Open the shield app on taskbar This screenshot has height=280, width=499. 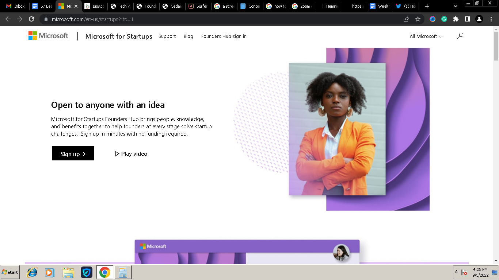click(87, 272)
